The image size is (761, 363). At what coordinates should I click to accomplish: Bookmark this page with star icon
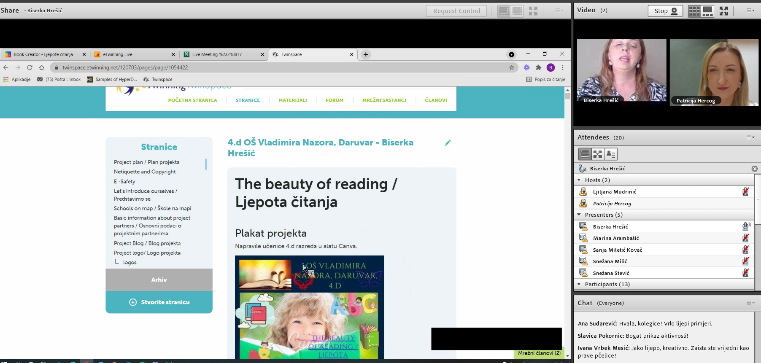tap(512, 67)
